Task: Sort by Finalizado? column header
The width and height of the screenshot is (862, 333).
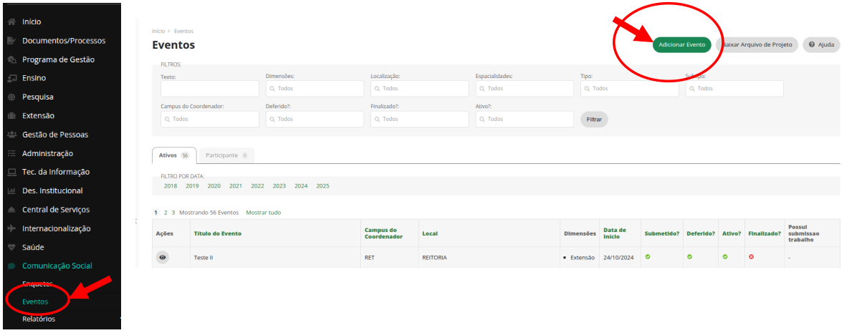Action: pos(764,233)
